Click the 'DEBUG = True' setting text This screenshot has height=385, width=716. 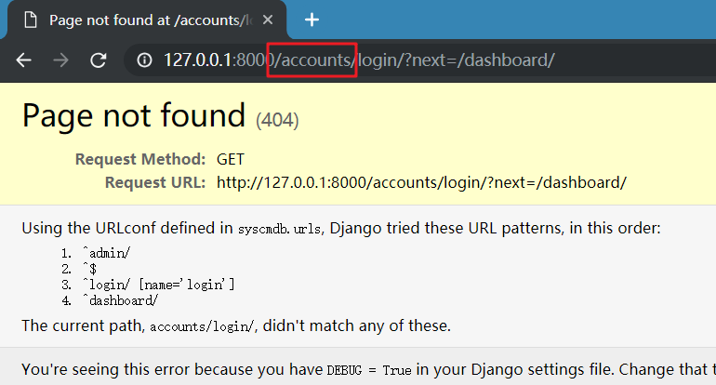[x=368, y=369]
